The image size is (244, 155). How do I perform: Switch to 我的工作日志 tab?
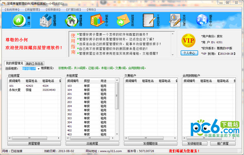click(x=35, y=64)
